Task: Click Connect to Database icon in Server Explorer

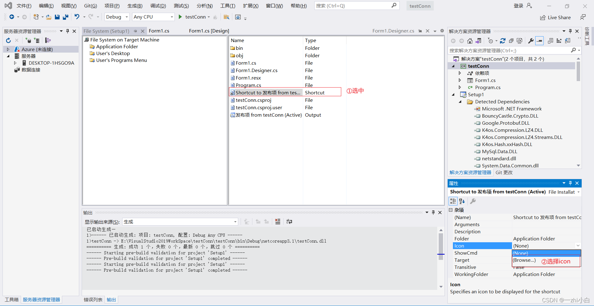Action: coord(28,40)
